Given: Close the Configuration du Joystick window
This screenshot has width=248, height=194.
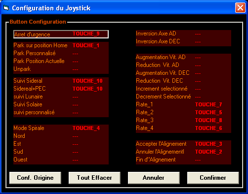Looking at the screenshot, I should (240, 8).
